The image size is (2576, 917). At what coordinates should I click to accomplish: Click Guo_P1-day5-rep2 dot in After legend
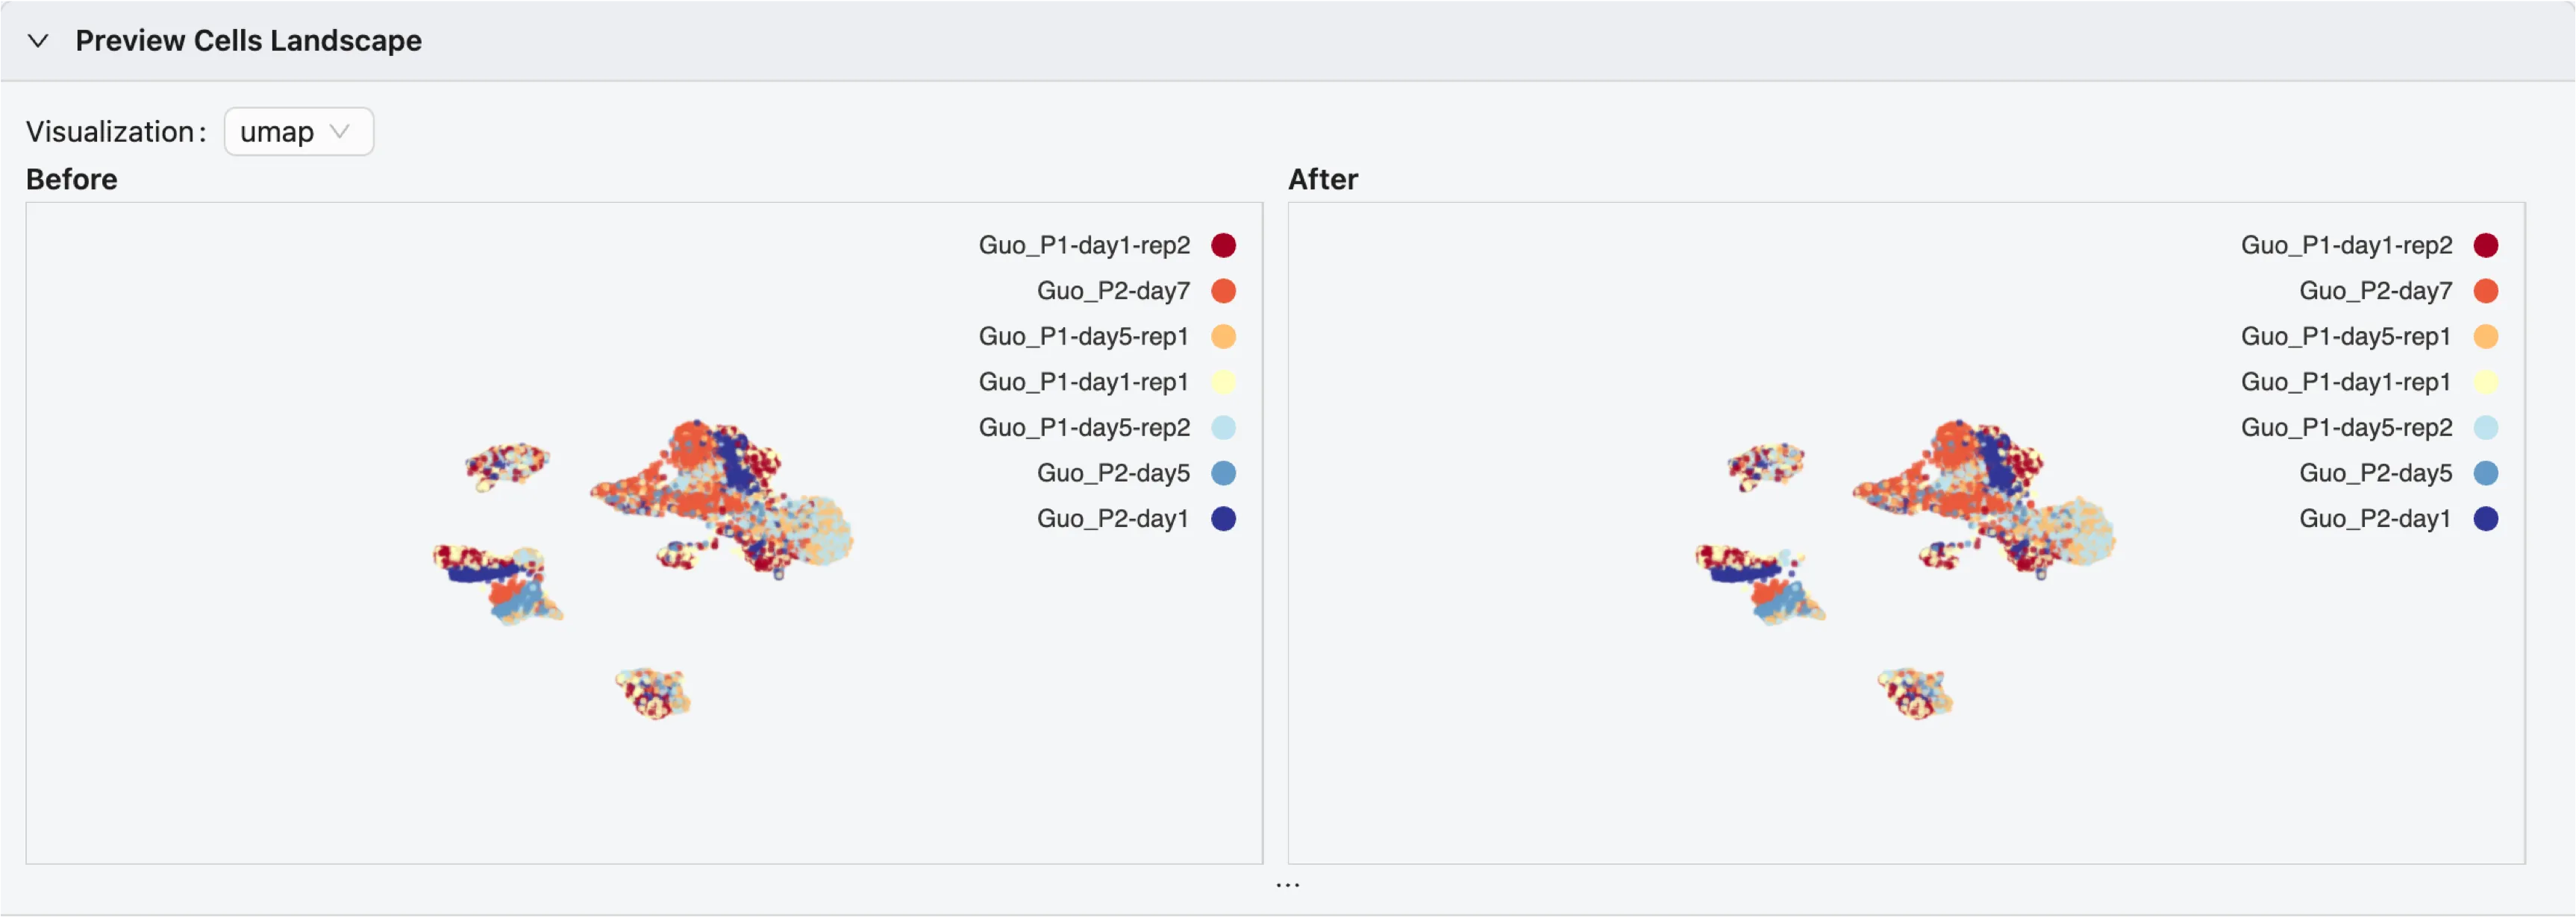[2485, 427]
